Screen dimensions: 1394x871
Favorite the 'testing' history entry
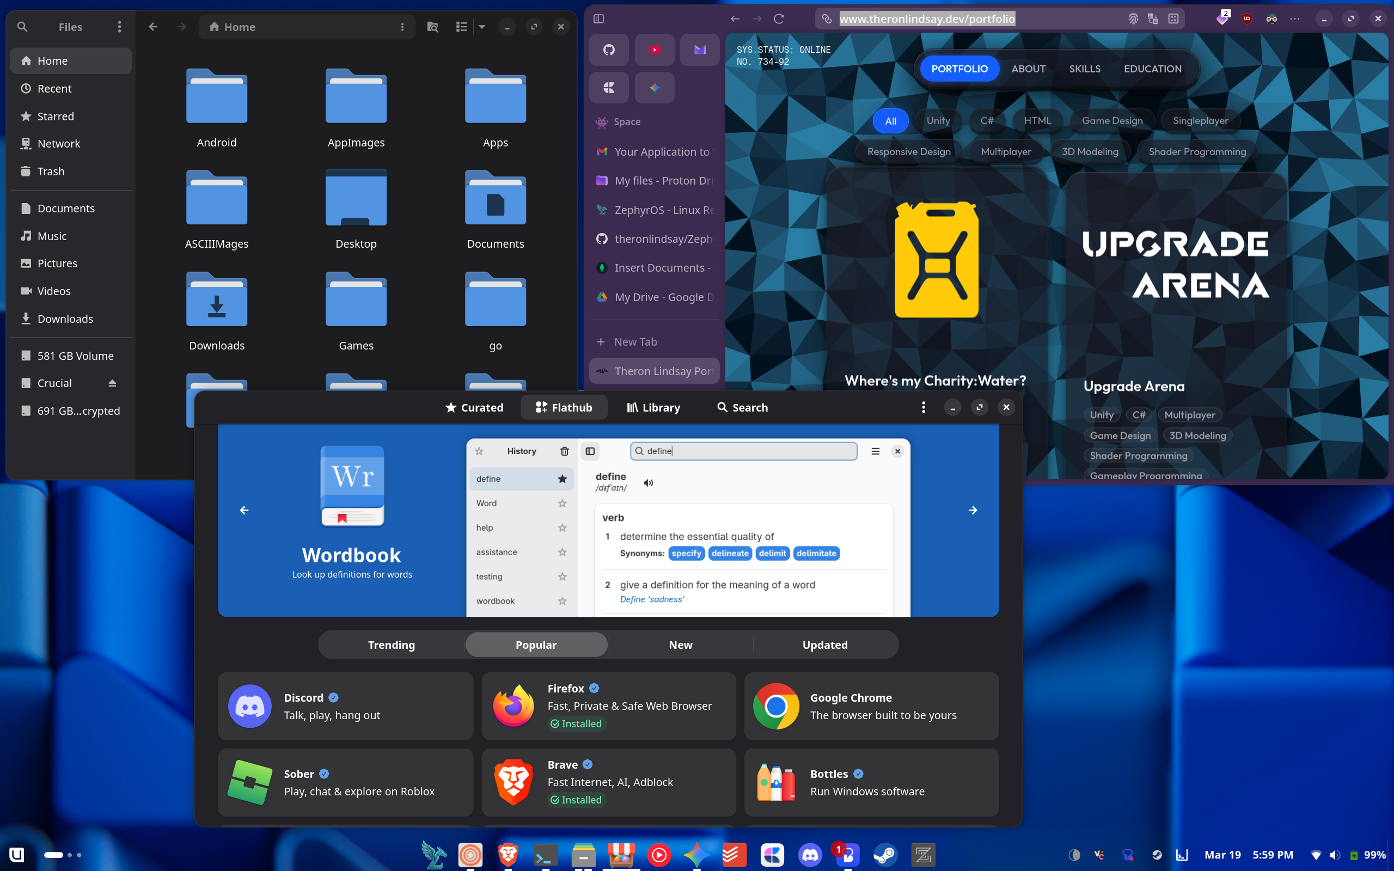tap(562, 576)
